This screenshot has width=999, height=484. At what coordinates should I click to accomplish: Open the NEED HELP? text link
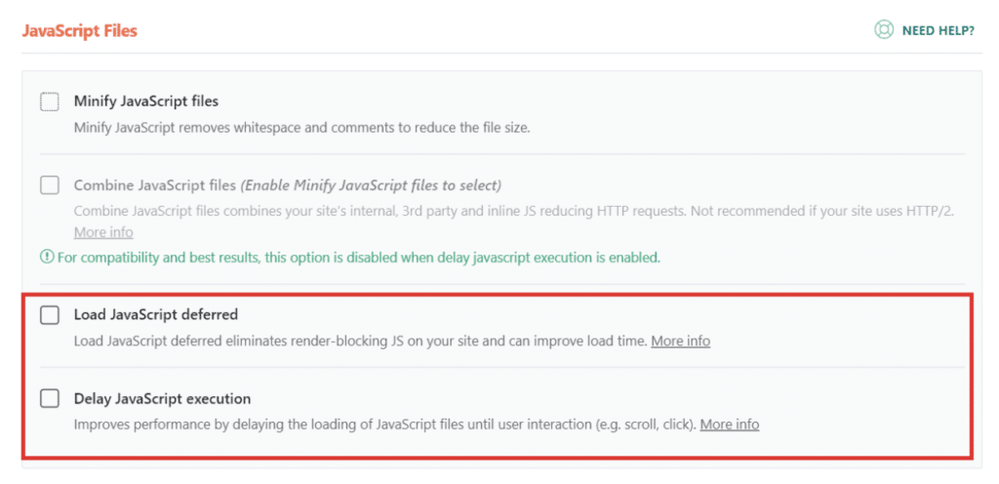tap(938, 30)
